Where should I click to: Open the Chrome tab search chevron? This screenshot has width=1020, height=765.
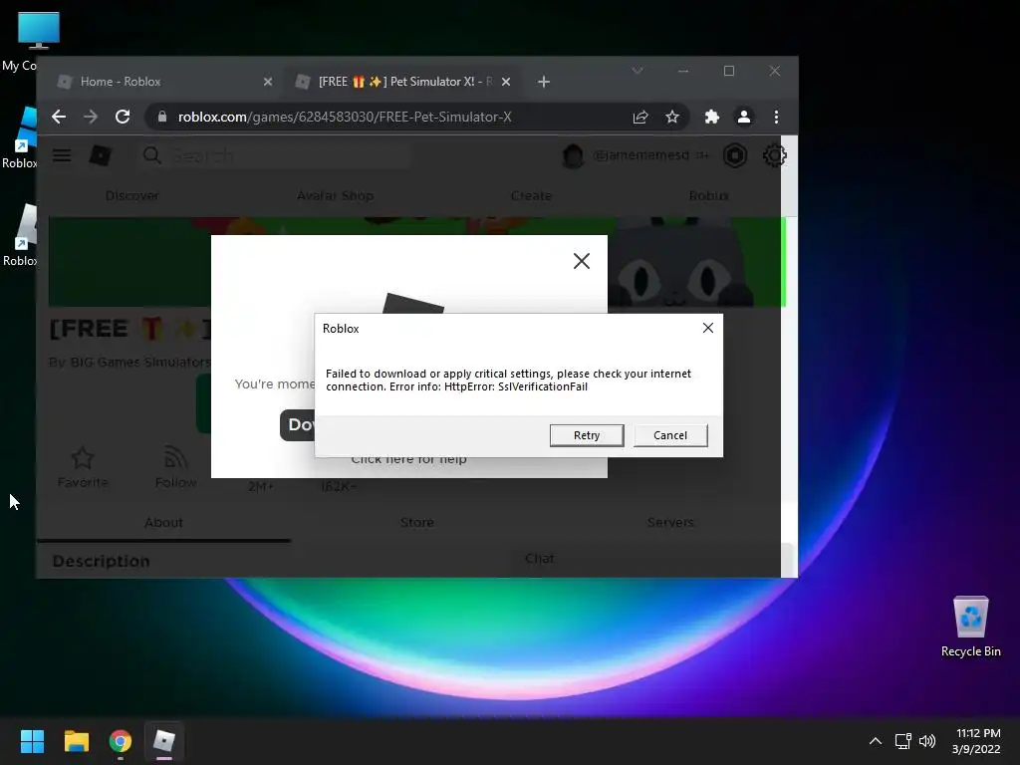click(637, 71)
